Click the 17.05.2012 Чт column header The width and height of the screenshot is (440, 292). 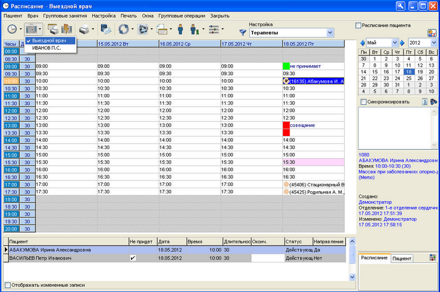tap(251, 44)
